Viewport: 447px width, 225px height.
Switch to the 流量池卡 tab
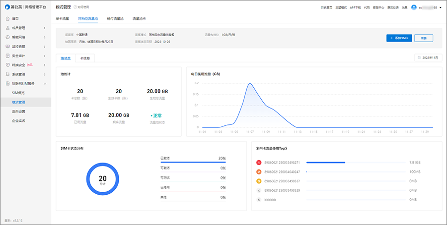[139, 19]
